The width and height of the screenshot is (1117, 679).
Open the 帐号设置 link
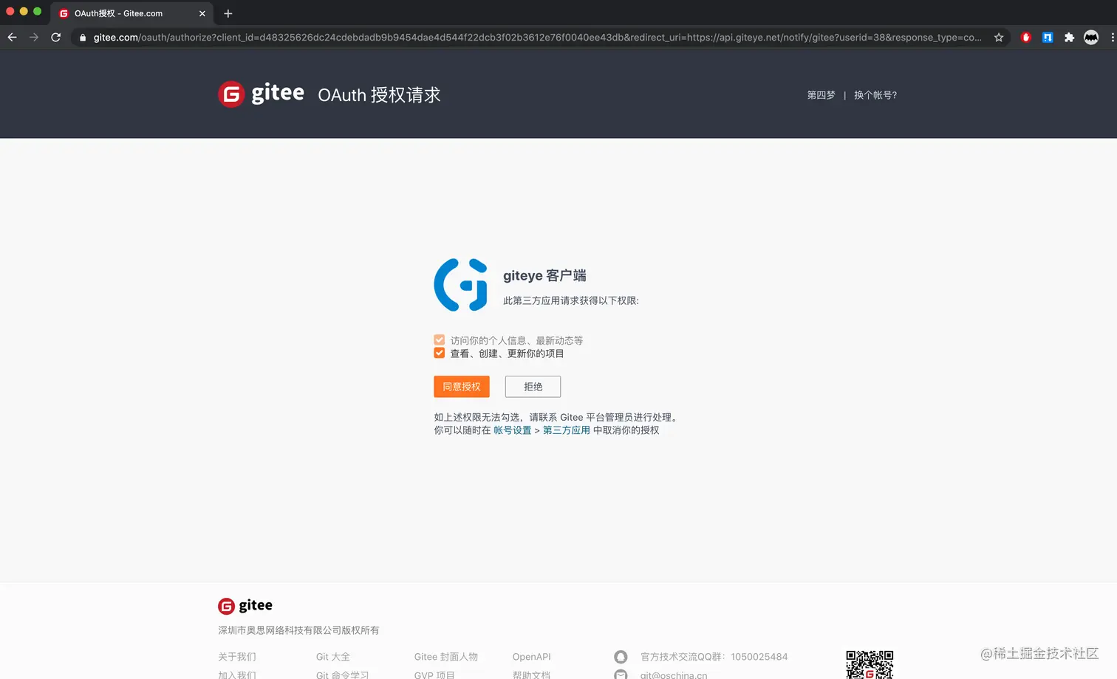point(512,430)
